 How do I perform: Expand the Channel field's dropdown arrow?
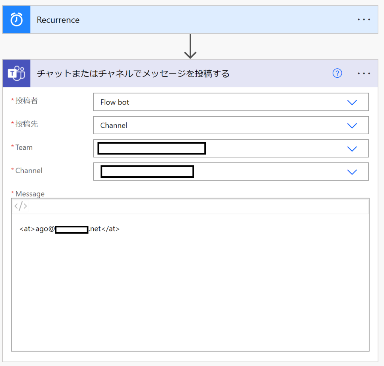coord(352,172)
